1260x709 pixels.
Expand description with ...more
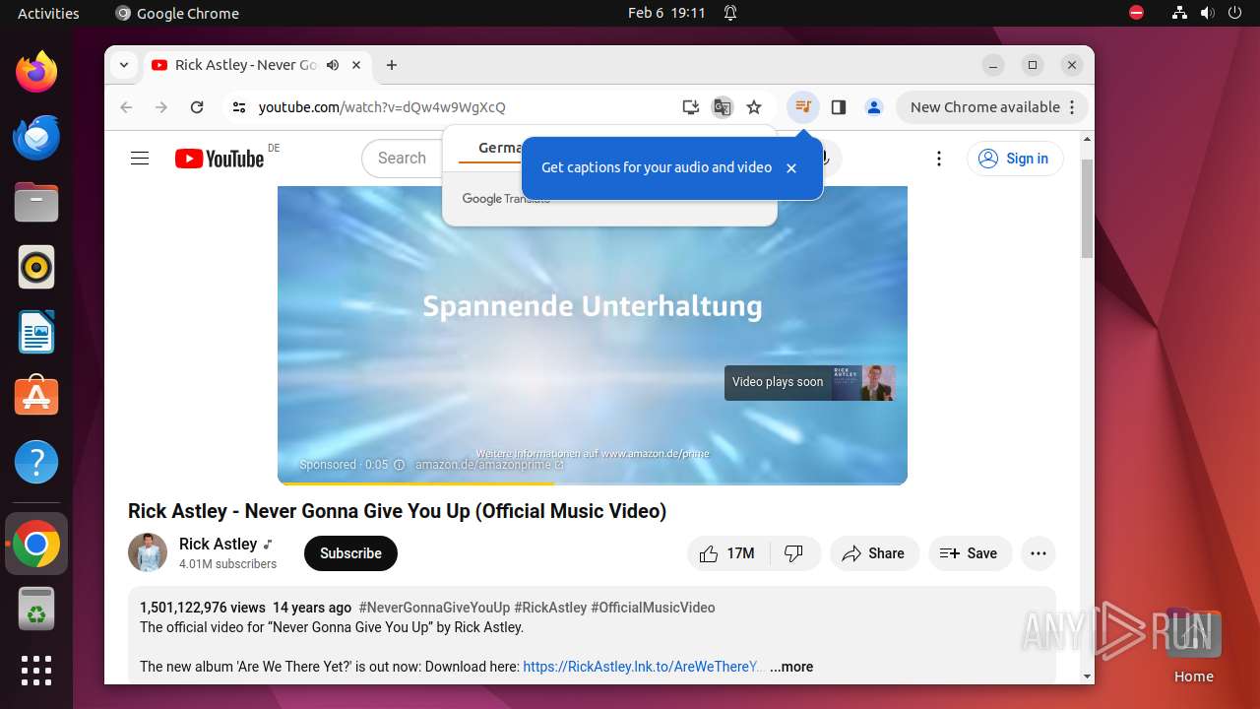coord(791,667)
